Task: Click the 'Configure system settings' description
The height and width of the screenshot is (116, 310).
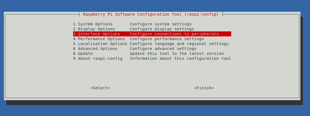Action: tap(161, 24)
